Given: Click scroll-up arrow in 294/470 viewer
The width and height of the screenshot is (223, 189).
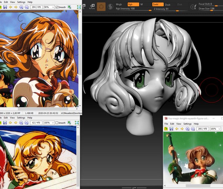Looking at the screenshot, I should [x=80, y=12].
